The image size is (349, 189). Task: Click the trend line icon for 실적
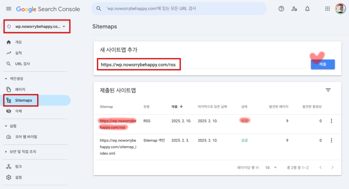pyautogui.click(x=9, y=53)
